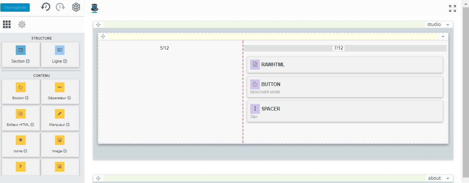Open the studio section dropdown arrow
The image size is (469, 183).
[448, 25]
